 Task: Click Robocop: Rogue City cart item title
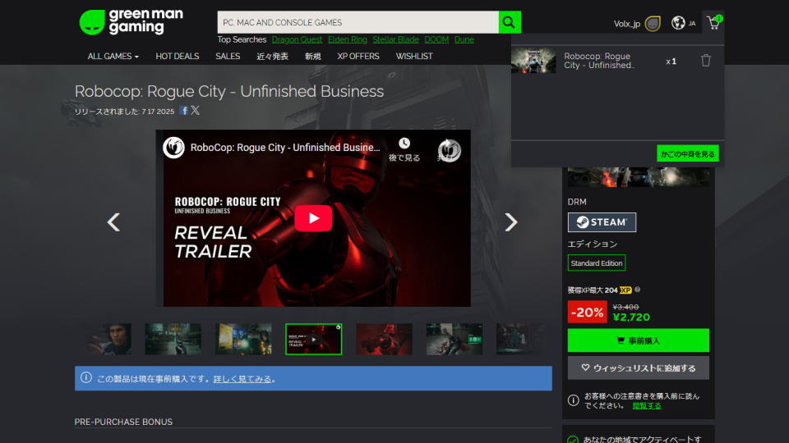pyautogui.click(x=599, y=61)
